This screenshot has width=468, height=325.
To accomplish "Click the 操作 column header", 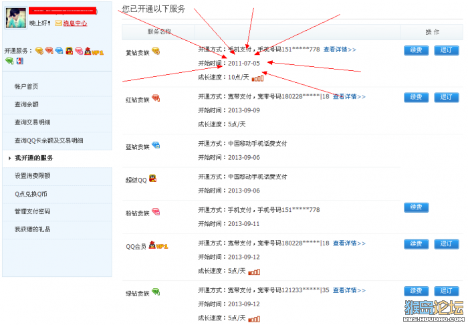I will 432,32.
